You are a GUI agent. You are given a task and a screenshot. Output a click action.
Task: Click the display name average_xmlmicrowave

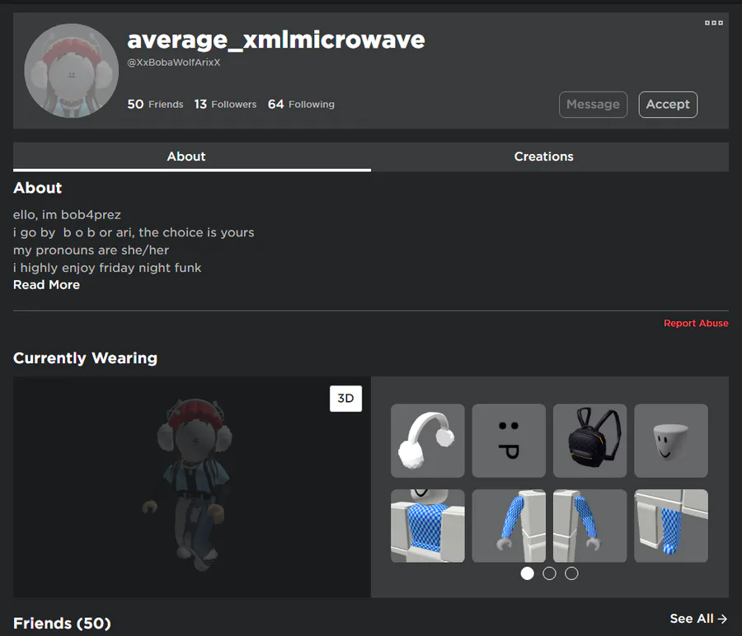(x=276, y=40)
